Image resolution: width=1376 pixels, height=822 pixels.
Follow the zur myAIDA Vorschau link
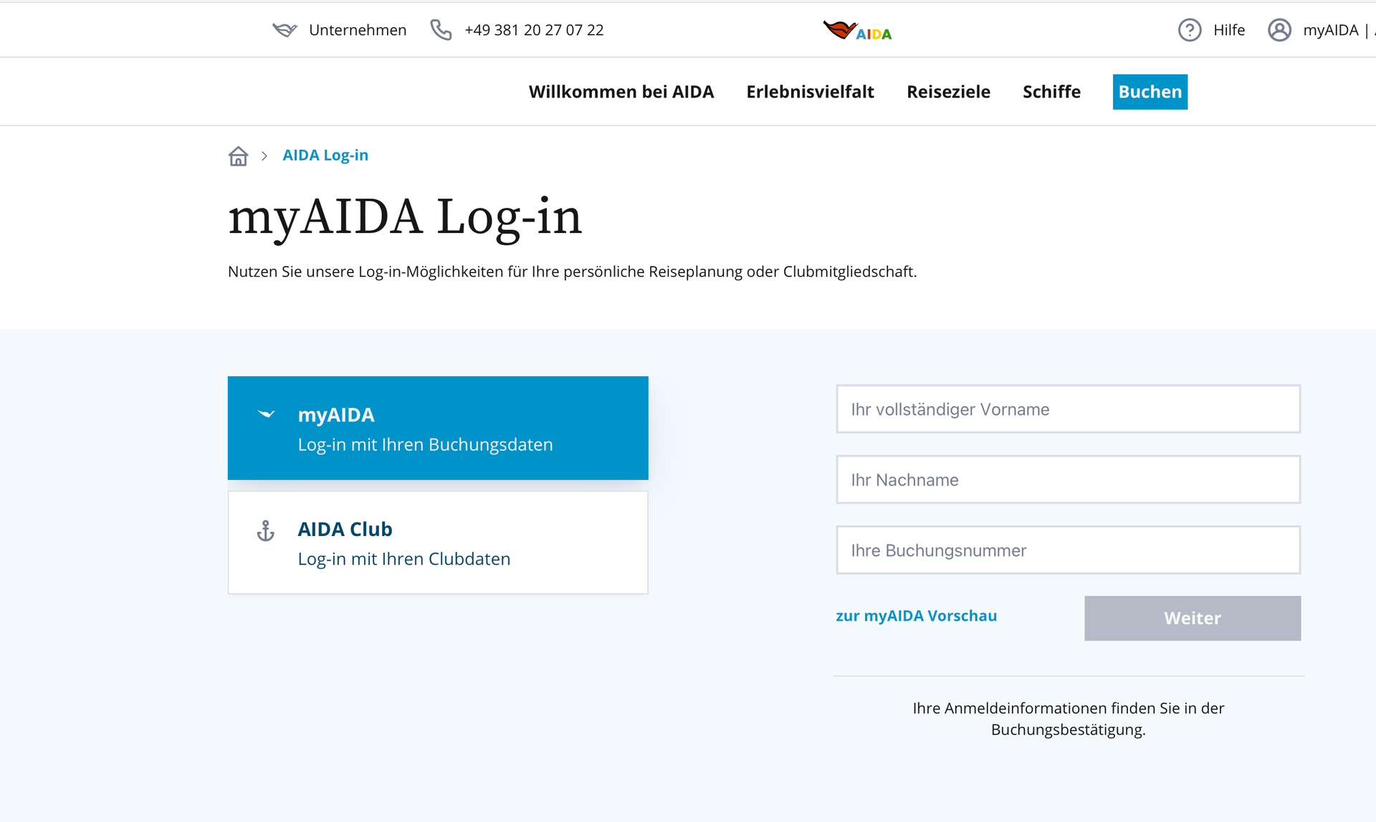coord(916,616)
